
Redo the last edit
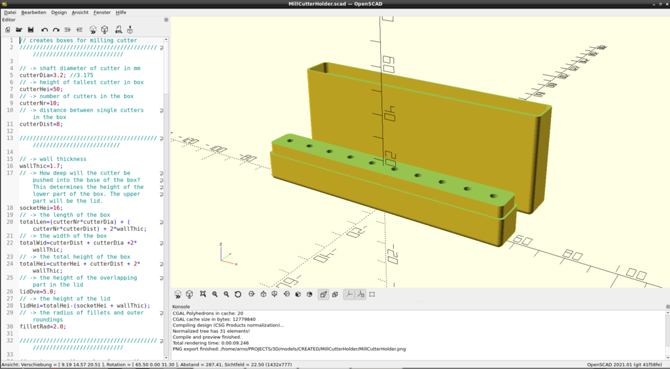pyautogui.click(x=56, y=30)
